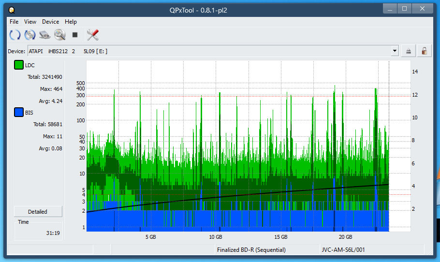Viewport: 440px width, 262px height.
Task: Eject the disc tray
Action: pos(409,51)
